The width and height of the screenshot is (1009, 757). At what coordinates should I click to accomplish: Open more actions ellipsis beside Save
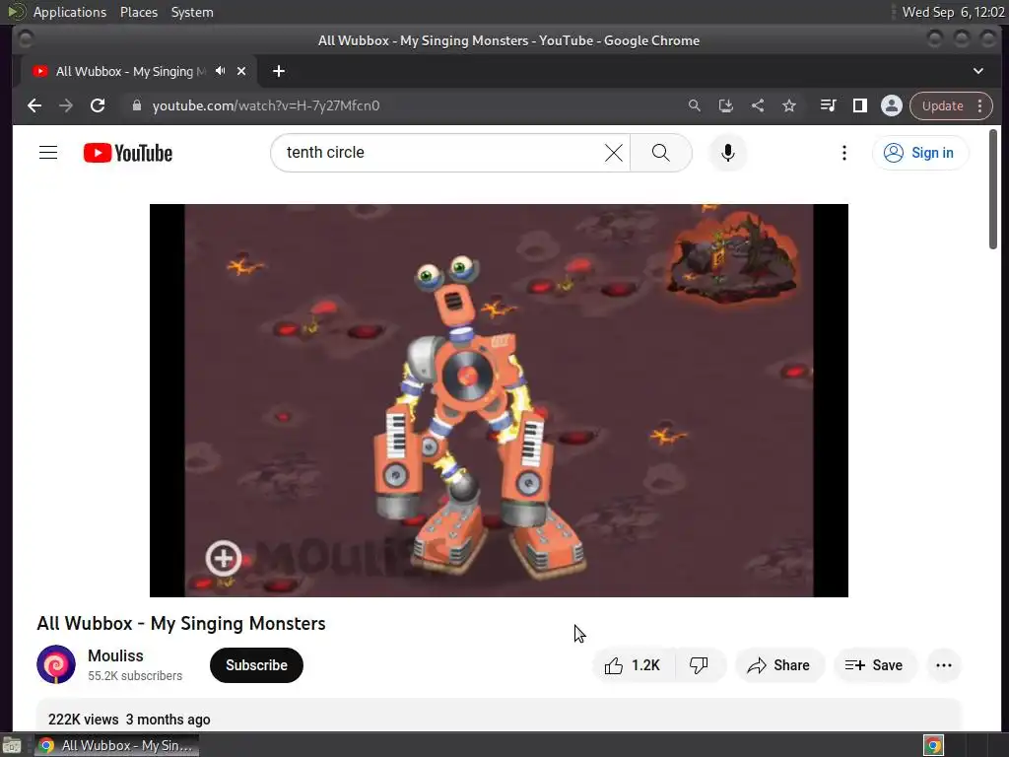[x=944, y=665]
